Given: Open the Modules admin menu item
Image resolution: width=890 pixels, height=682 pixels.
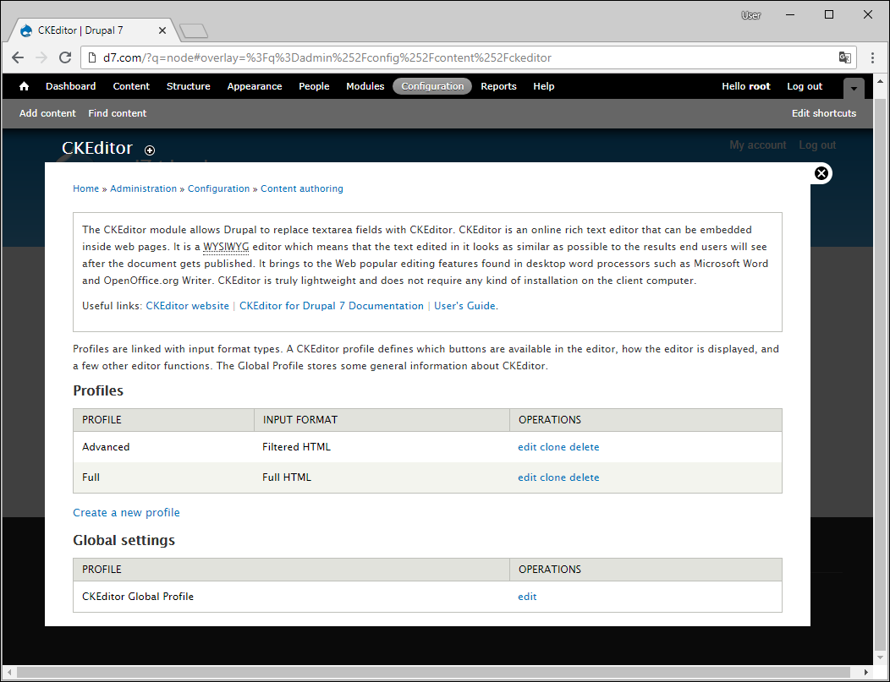Looking at the screenshot, I should pos(365,86).
